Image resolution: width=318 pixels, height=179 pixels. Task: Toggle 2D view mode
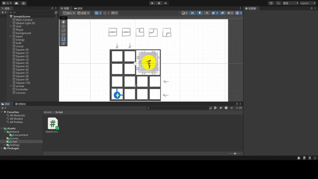[192, 13]
